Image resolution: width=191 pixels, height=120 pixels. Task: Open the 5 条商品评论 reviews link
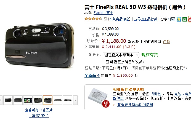tap(119, 19)
